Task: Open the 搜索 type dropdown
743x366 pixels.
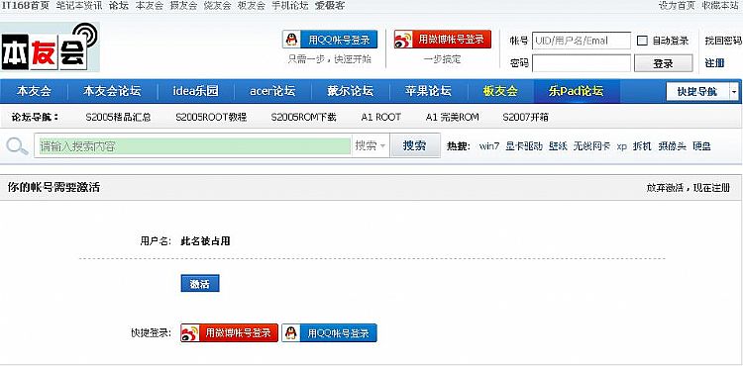Action: pyautogui.click(x=371, y=146)
